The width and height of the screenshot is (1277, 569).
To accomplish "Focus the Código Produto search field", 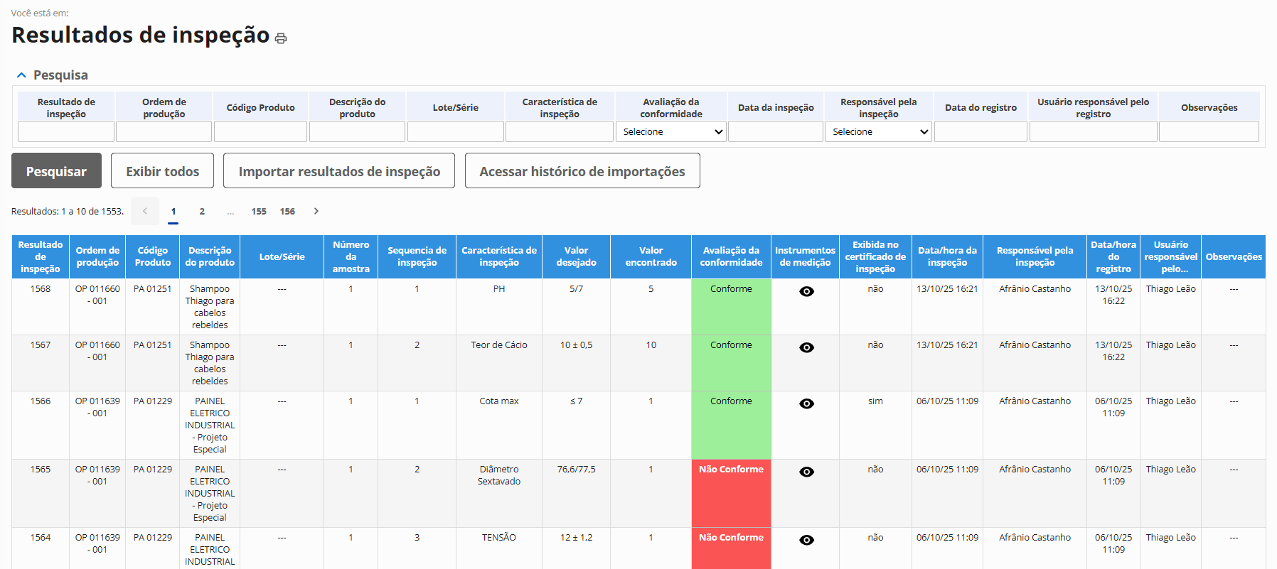I will [x=260, y=131].
